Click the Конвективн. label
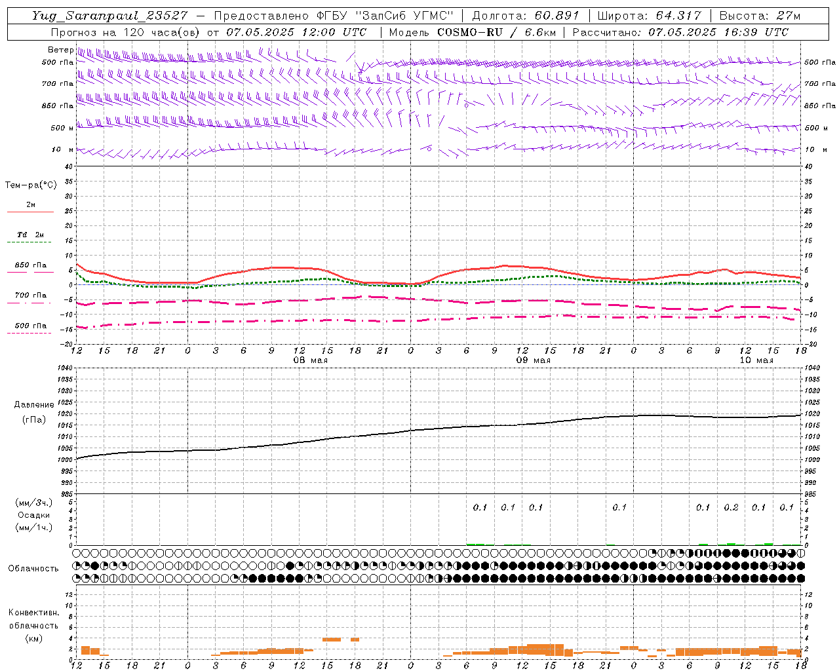Viewport: 839px width, 671px height. 33,613
